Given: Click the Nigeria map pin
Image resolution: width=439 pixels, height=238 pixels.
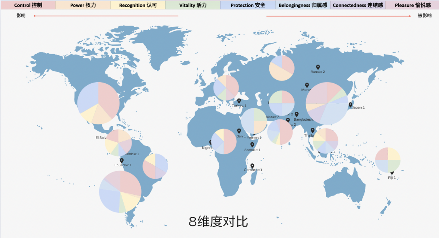Looking at the screenshot, I should tap(211, 143).
